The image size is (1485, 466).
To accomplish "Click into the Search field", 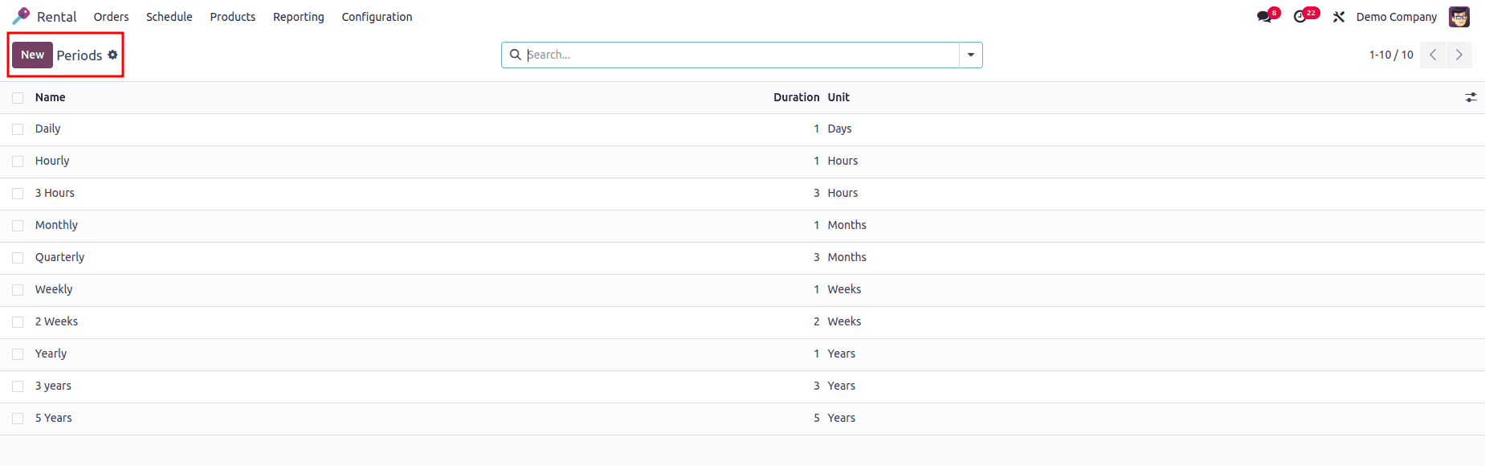I will click(739, 55).
